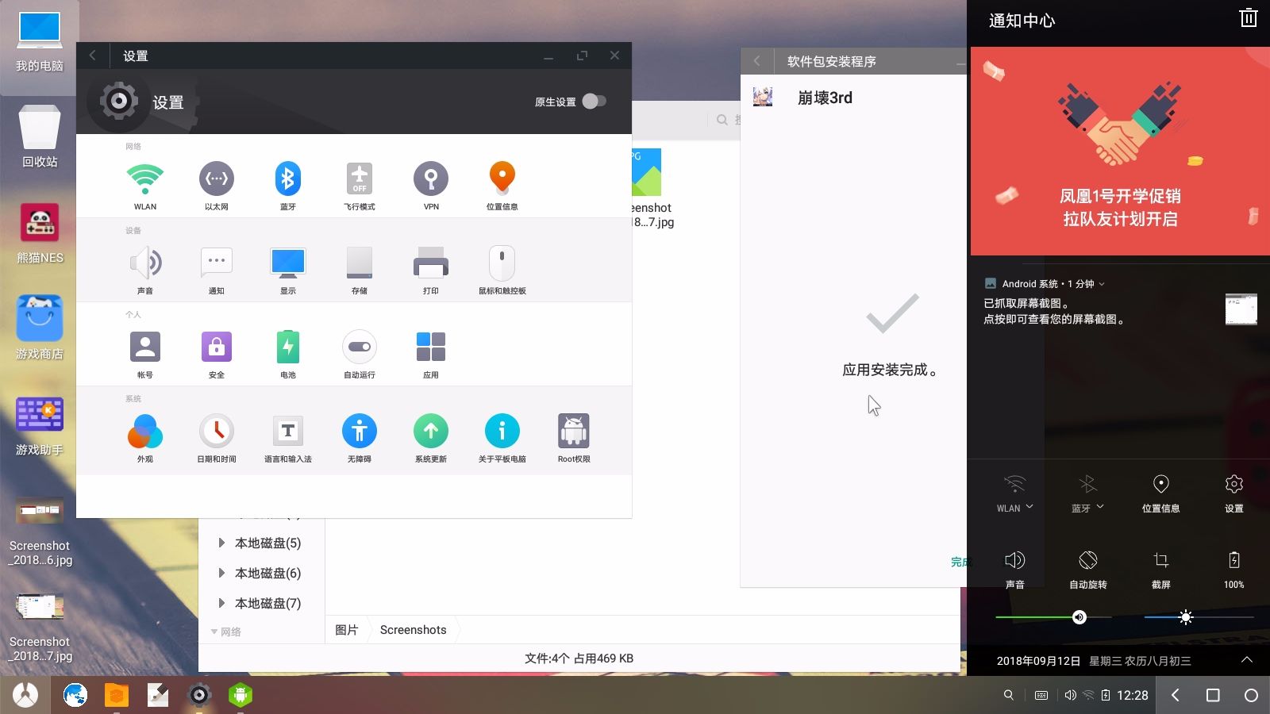
Task: Toggle 位置信息 quick setting
Action: point(1160,492)
